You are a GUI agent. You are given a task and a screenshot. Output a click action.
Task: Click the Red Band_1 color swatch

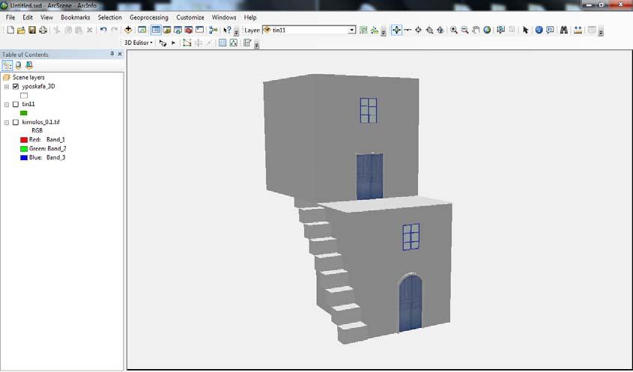(x=24, y=140)
